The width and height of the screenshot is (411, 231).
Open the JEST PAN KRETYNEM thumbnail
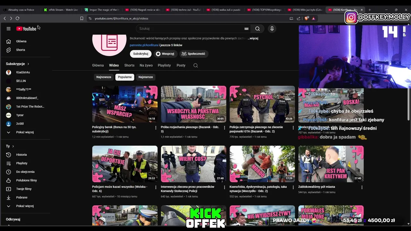(x=331, y=164)
